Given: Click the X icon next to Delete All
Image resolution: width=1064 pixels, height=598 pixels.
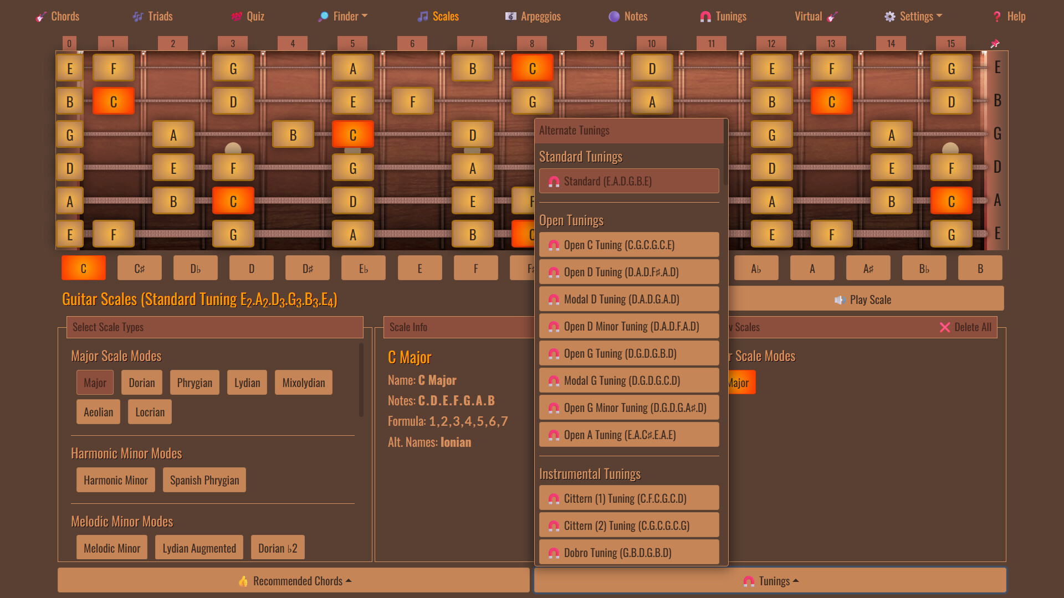Looking at the screenshot, I should (945, 327).
